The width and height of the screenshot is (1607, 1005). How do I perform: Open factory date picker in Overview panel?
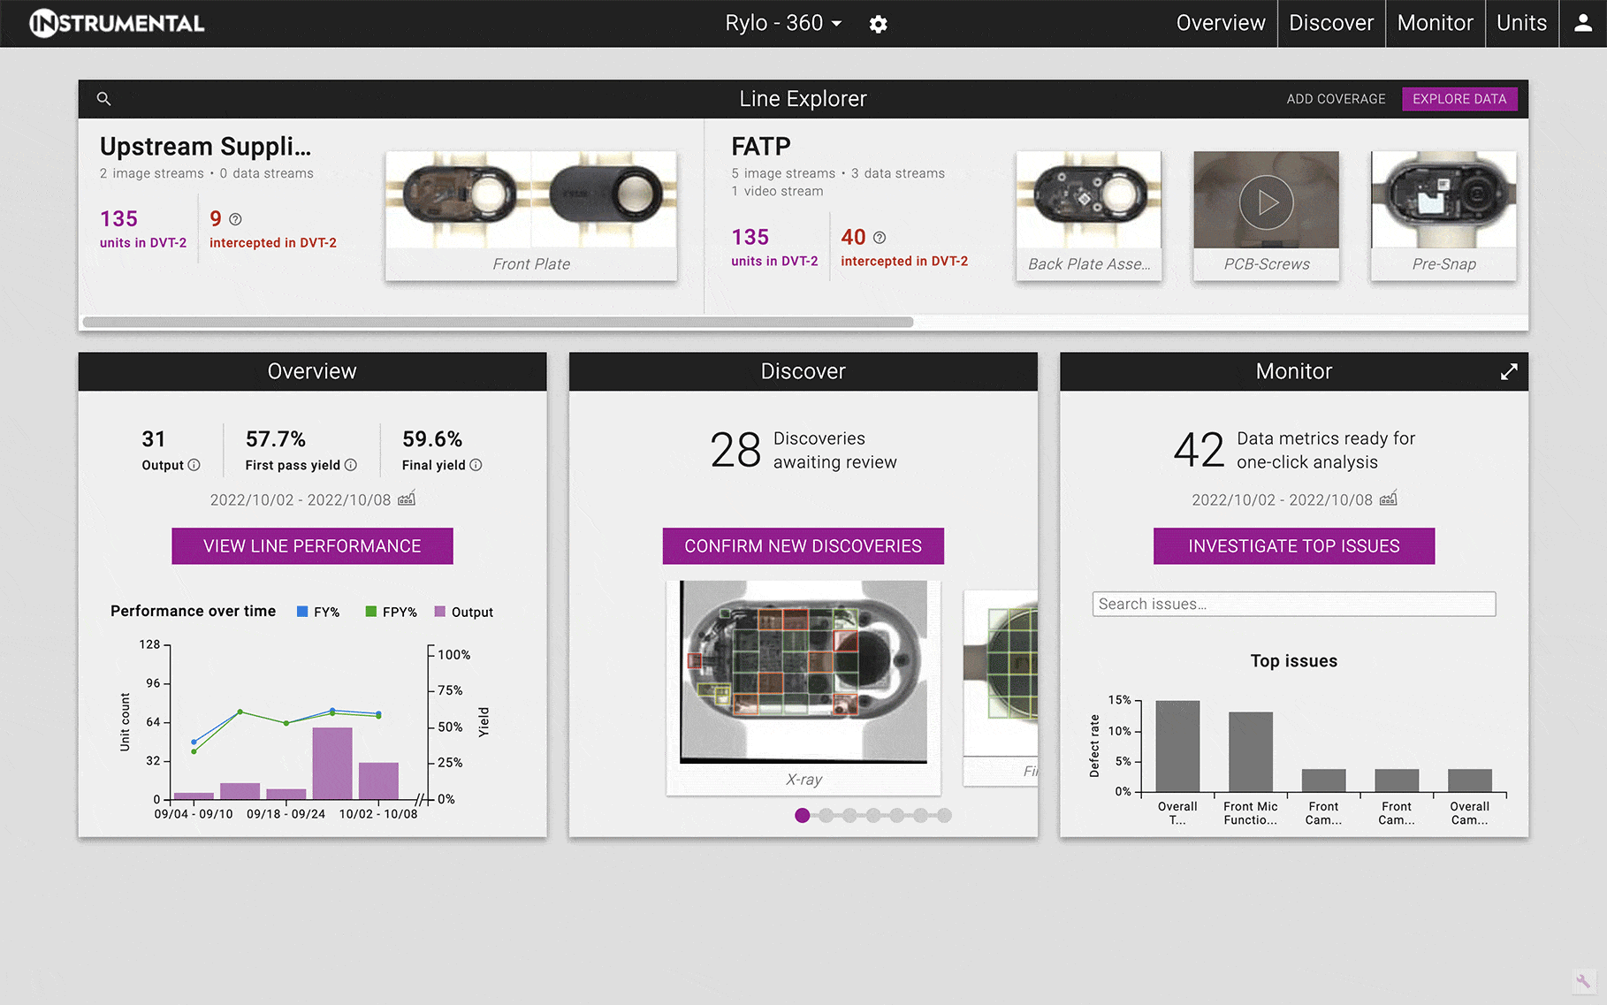(407, 499)
